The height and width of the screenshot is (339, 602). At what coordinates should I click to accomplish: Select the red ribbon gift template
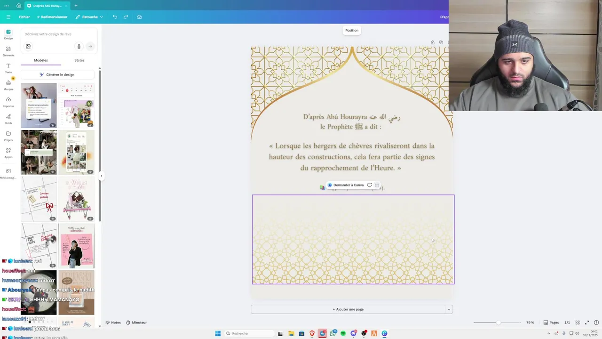[39, 199]
